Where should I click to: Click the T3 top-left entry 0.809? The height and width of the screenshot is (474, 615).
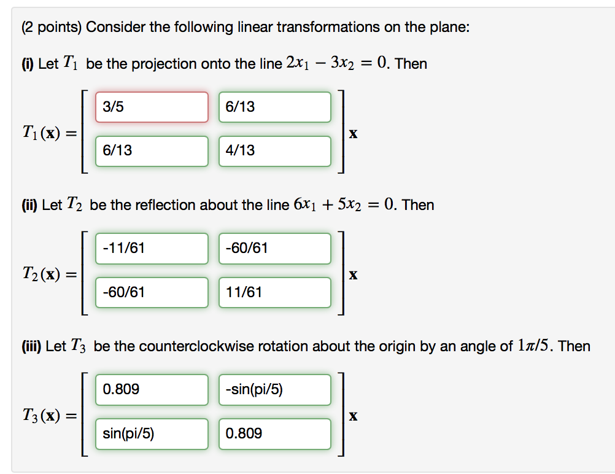[151, 389]
